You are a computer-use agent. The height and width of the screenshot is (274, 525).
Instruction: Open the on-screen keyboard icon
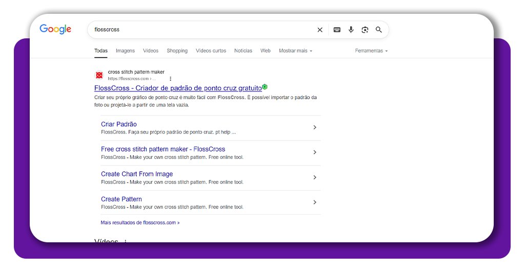coord(337,30)
